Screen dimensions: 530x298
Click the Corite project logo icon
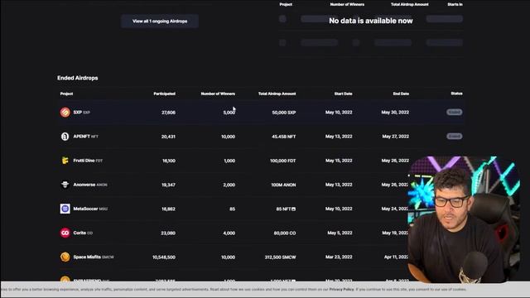point(65,233)
